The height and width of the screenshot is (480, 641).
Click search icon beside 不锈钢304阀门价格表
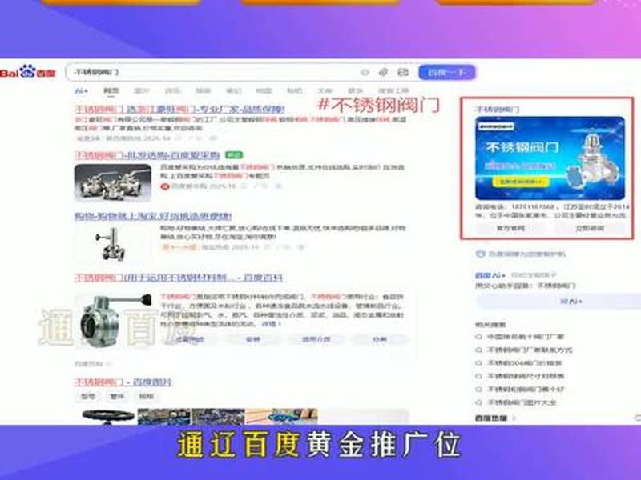pos(478,363)
